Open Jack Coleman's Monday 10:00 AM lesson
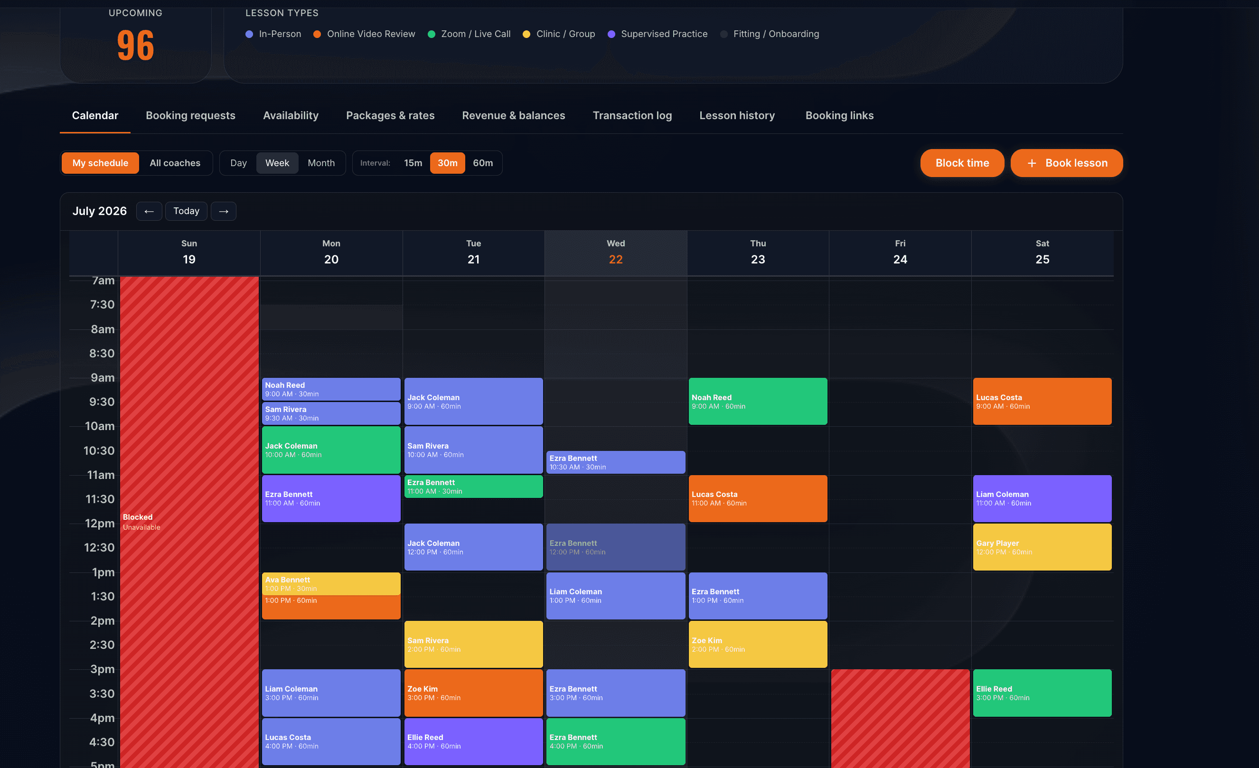This screenshot has height=768, width=1259. tap(331, 450)
